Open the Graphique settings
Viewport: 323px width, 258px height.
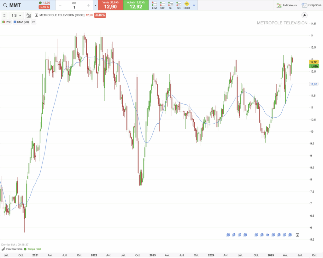[x=311, y=5]
